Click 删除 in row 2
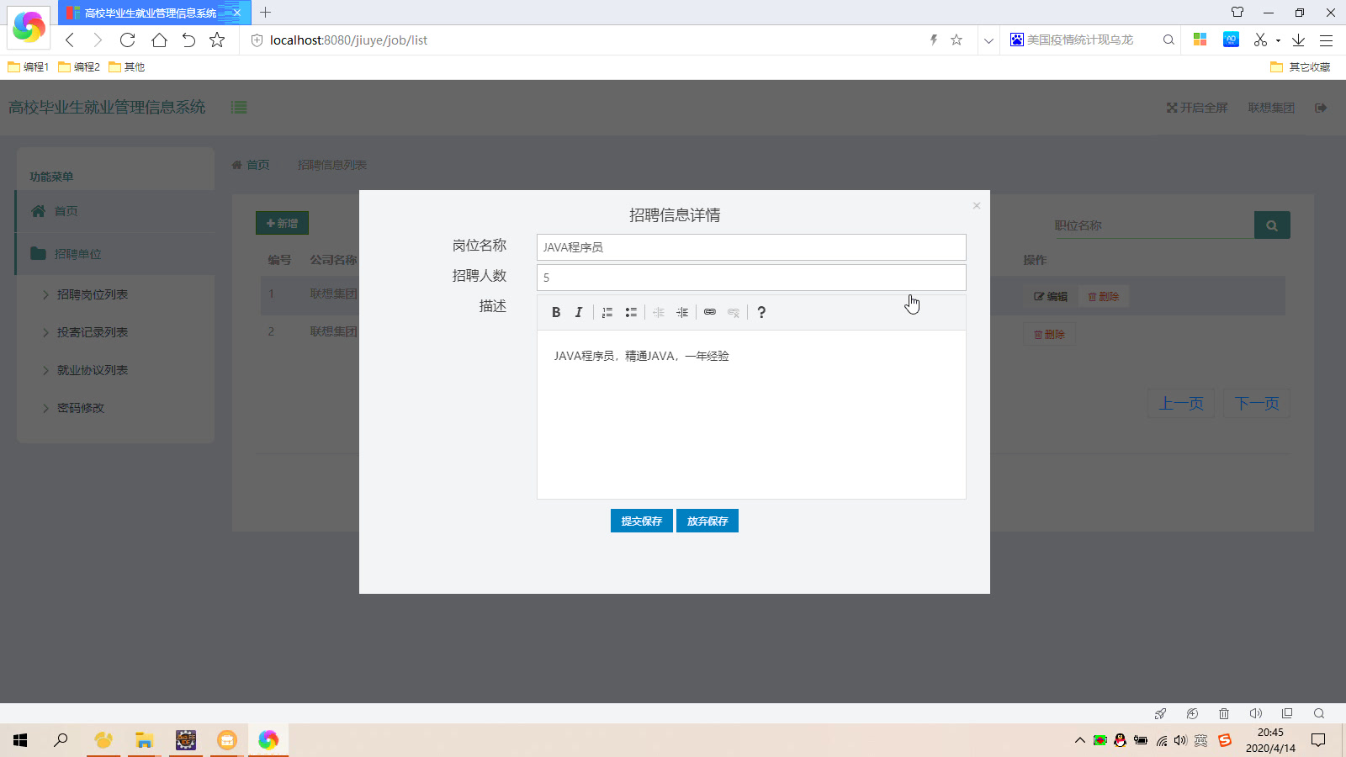This screenshot has width=1346, height=757. pos(1049,334)
